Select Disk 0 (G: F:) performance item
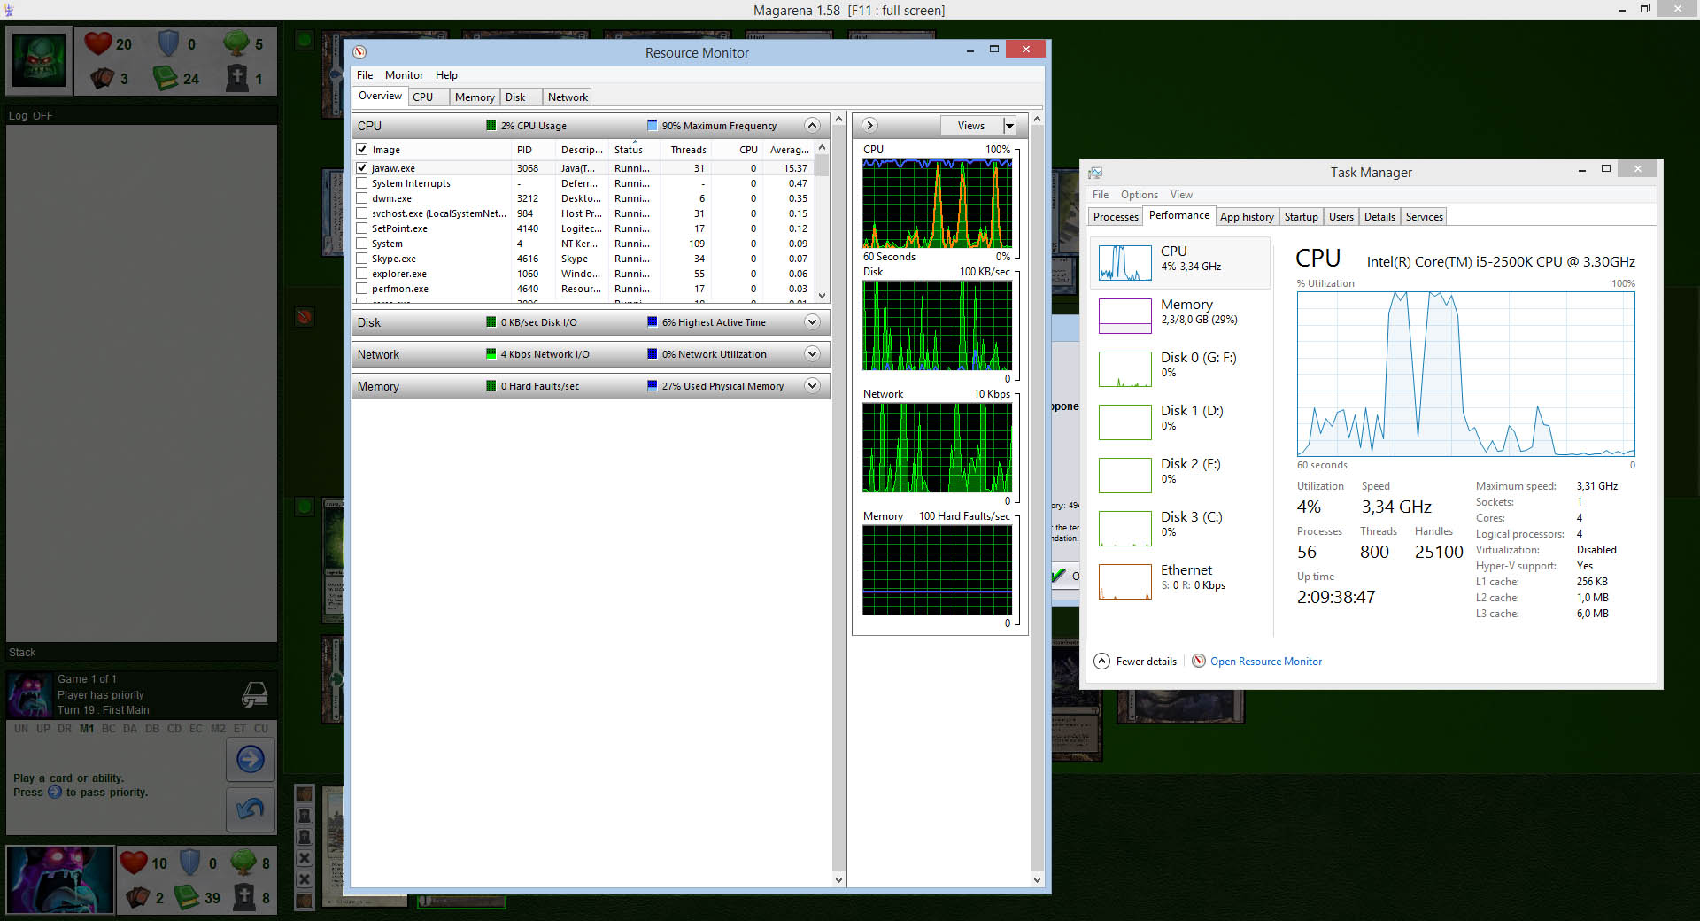This screenshot has height=921, width=1700. coord(1197,365)
